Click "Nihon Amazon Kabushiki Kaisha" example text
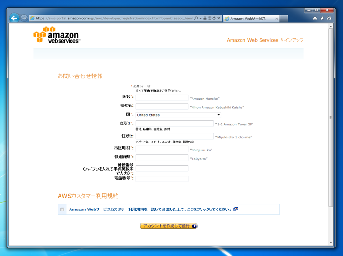The width and height of the screenshot is (343, 256). tap(217, 107)
